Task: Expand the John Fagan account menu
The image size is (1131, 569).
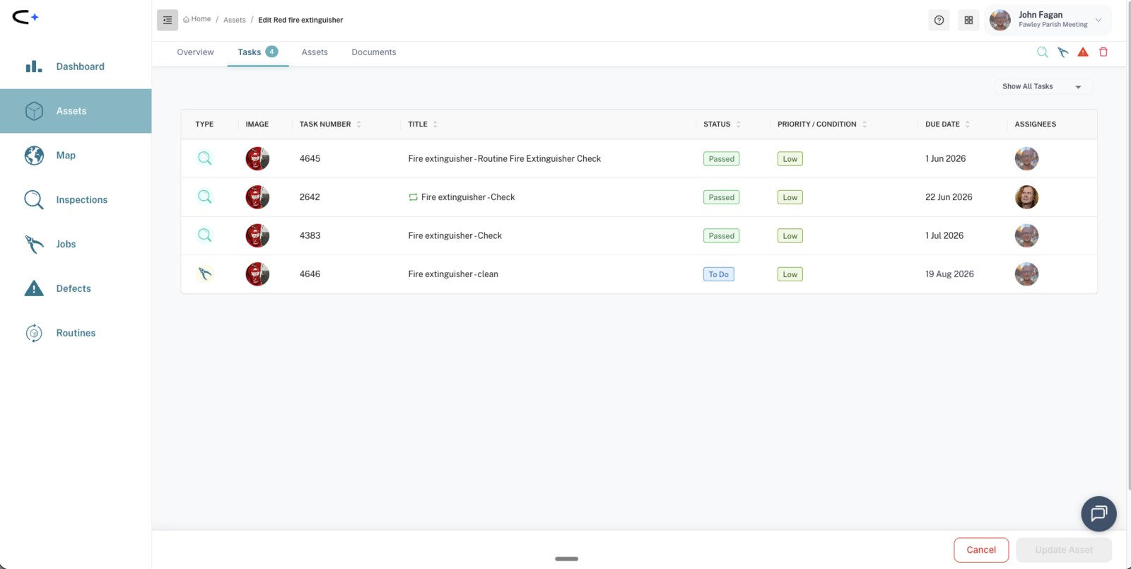Action: (1048, 20)
